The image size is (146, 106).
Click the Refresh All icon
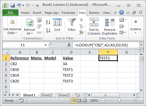29,22
